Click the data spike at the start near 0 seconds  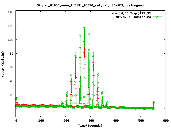[16, 99]
